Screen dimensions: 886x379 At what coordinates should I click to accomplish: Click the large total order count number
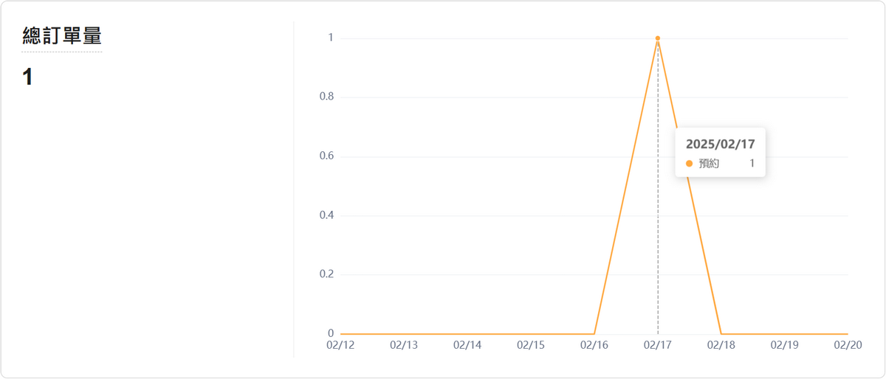(x=28, y=77)
